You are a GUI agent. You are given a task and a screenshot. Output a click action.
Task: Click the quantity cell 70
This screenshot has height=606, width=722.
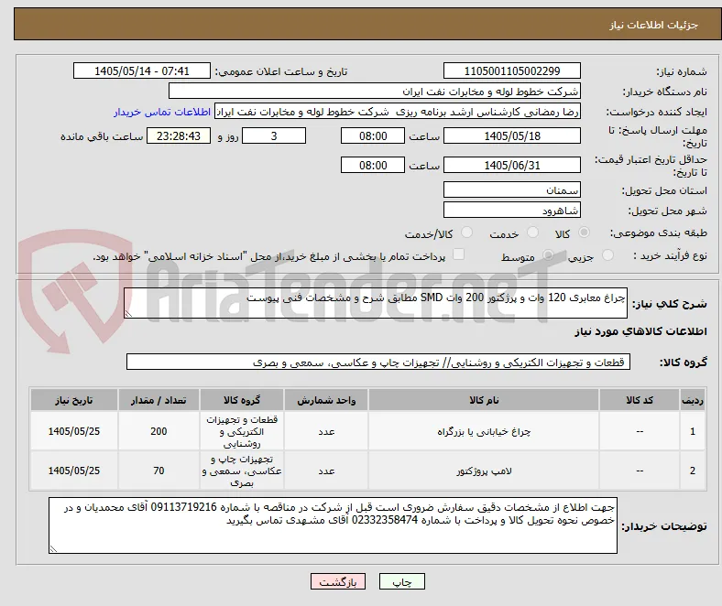click(x=159, y=471)
